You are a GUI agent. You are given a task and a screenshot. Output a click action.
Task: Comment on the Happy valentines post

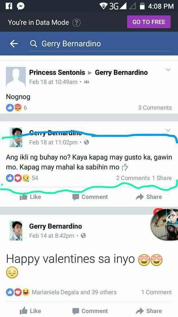click(90, 311)
